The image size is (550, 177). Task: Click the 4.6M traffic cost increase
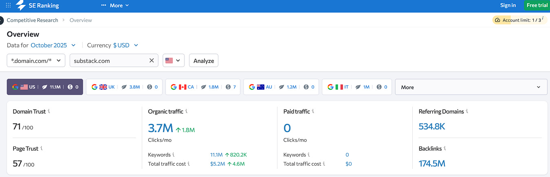point(236,164)
